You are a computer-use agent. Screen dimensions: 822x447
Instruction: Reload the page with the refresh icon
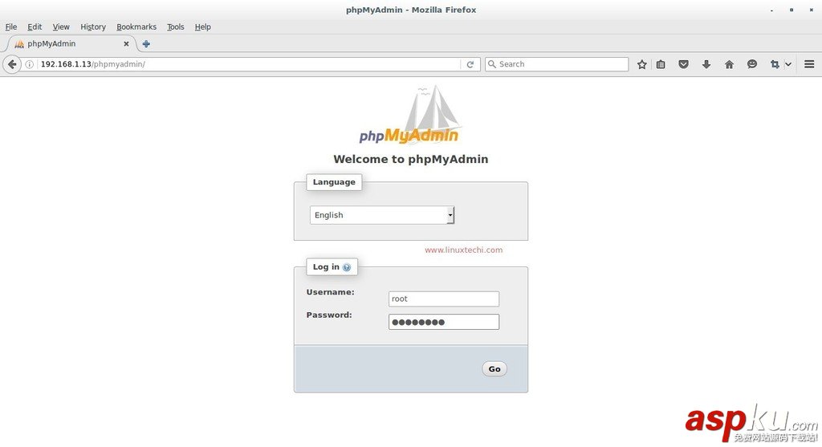[x=470, y=64]
